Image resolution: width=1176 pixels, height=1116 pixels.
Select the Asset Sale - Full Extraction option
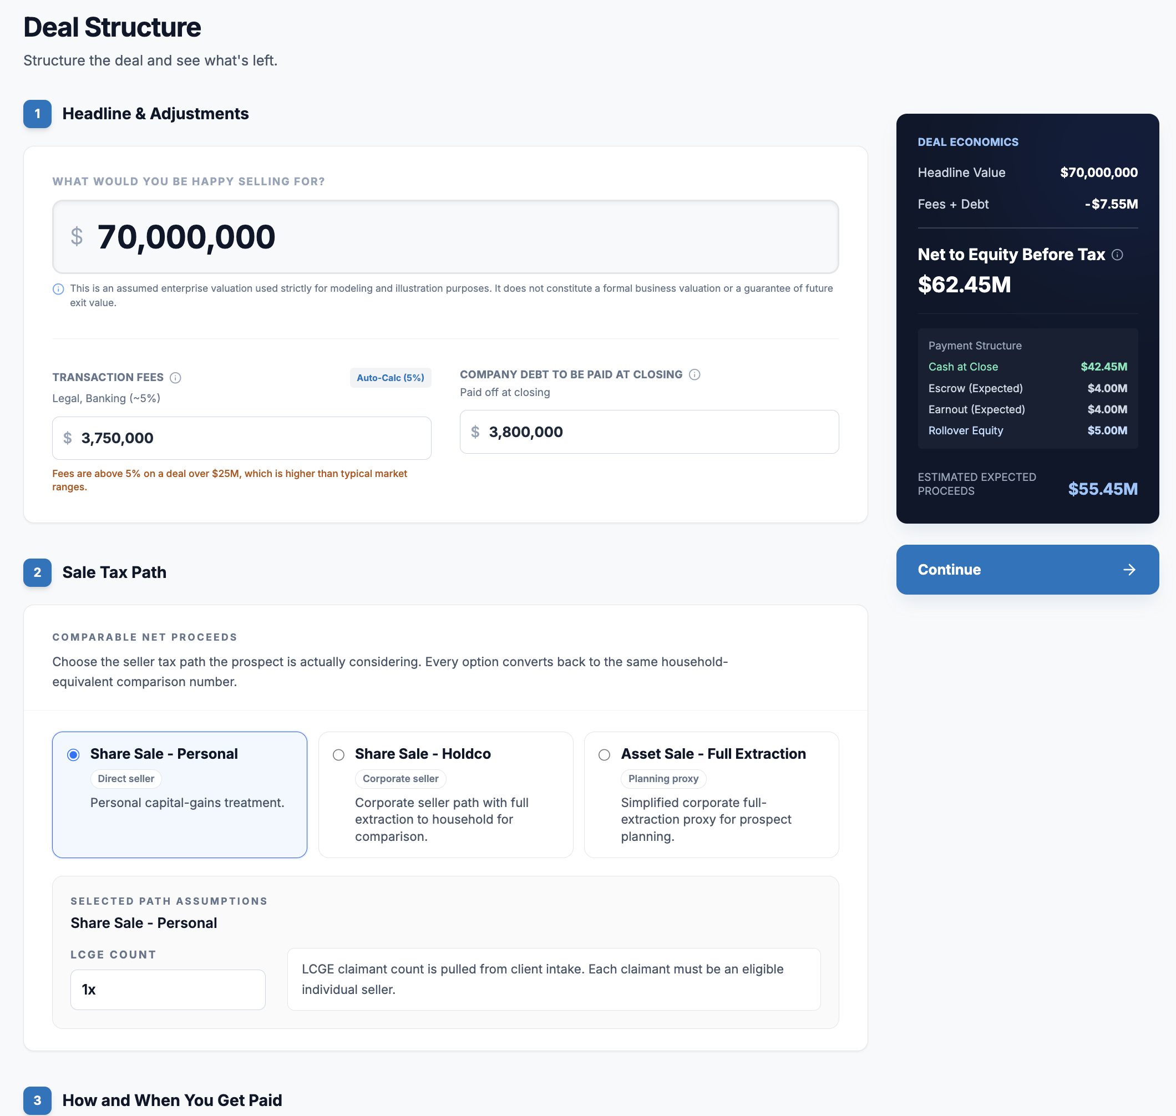(604, 755)
